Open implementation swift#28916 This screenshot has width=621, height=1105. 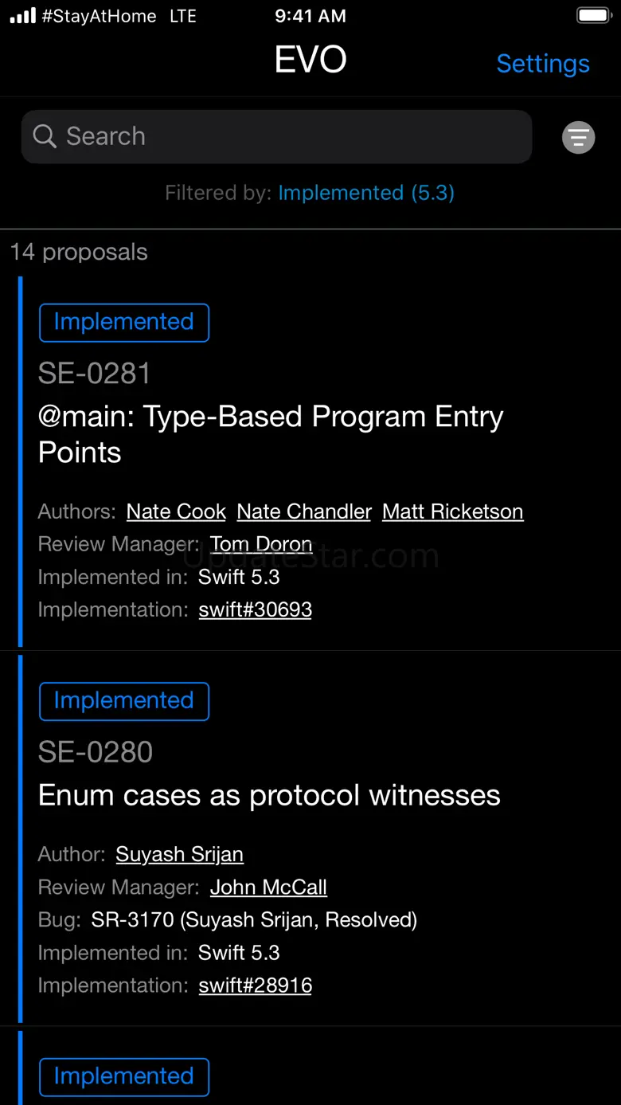(255, 985)
